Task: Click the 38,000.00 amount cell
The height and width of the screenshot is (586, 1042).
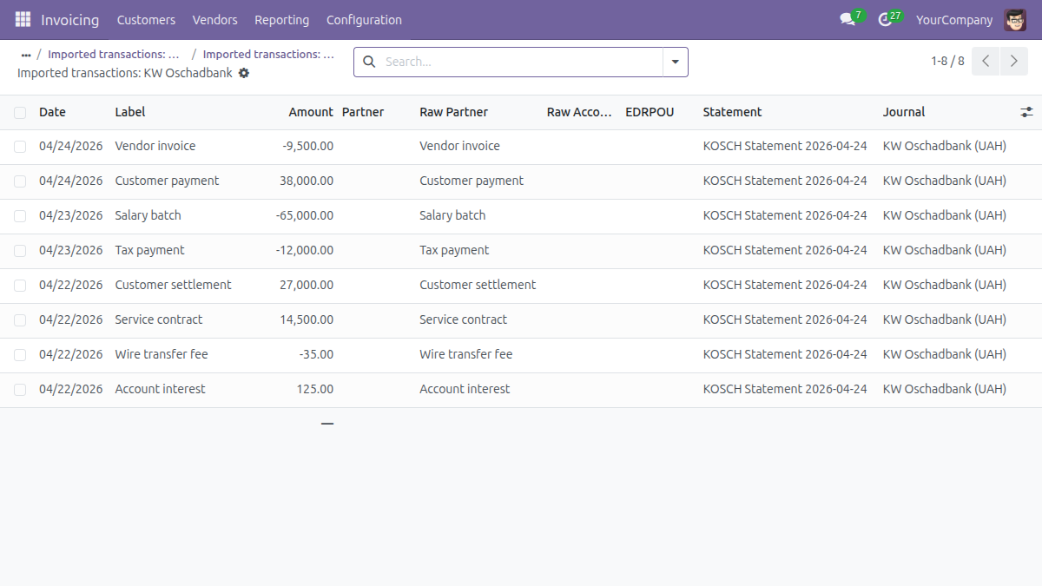Action: pyautogui.click(x=307, y=181)
